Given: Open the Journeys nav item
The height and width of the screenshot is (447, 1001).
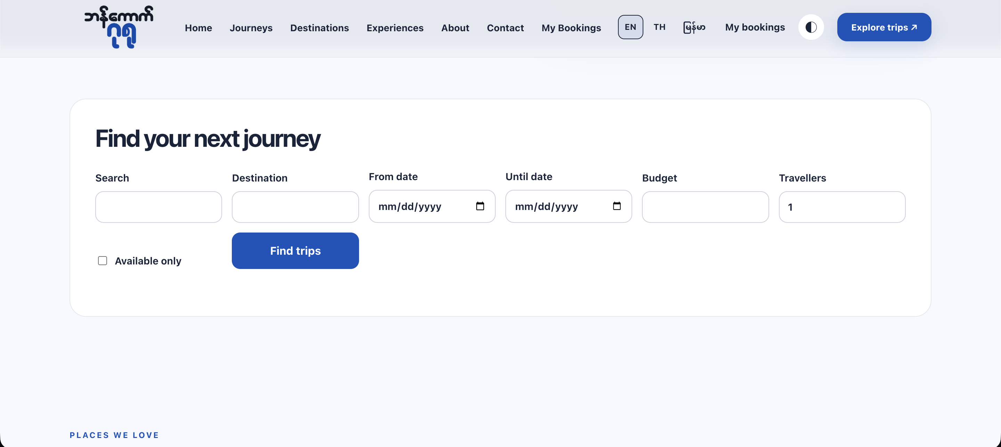Looking at the screenshot, I should [251, 28].
